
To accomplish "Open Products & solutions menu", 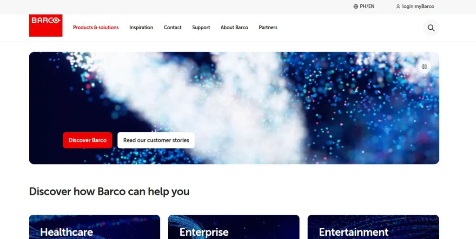I will (x=96, y=27).
